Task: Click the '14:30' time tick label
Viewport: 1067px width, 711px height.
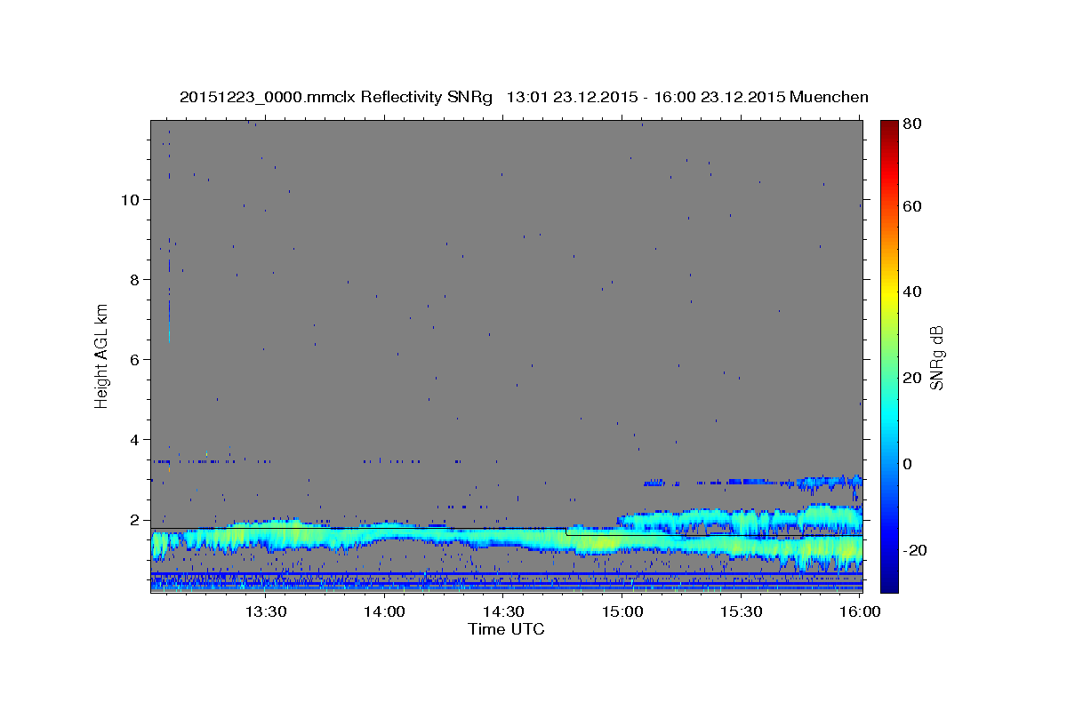Action: click(503, 612)
